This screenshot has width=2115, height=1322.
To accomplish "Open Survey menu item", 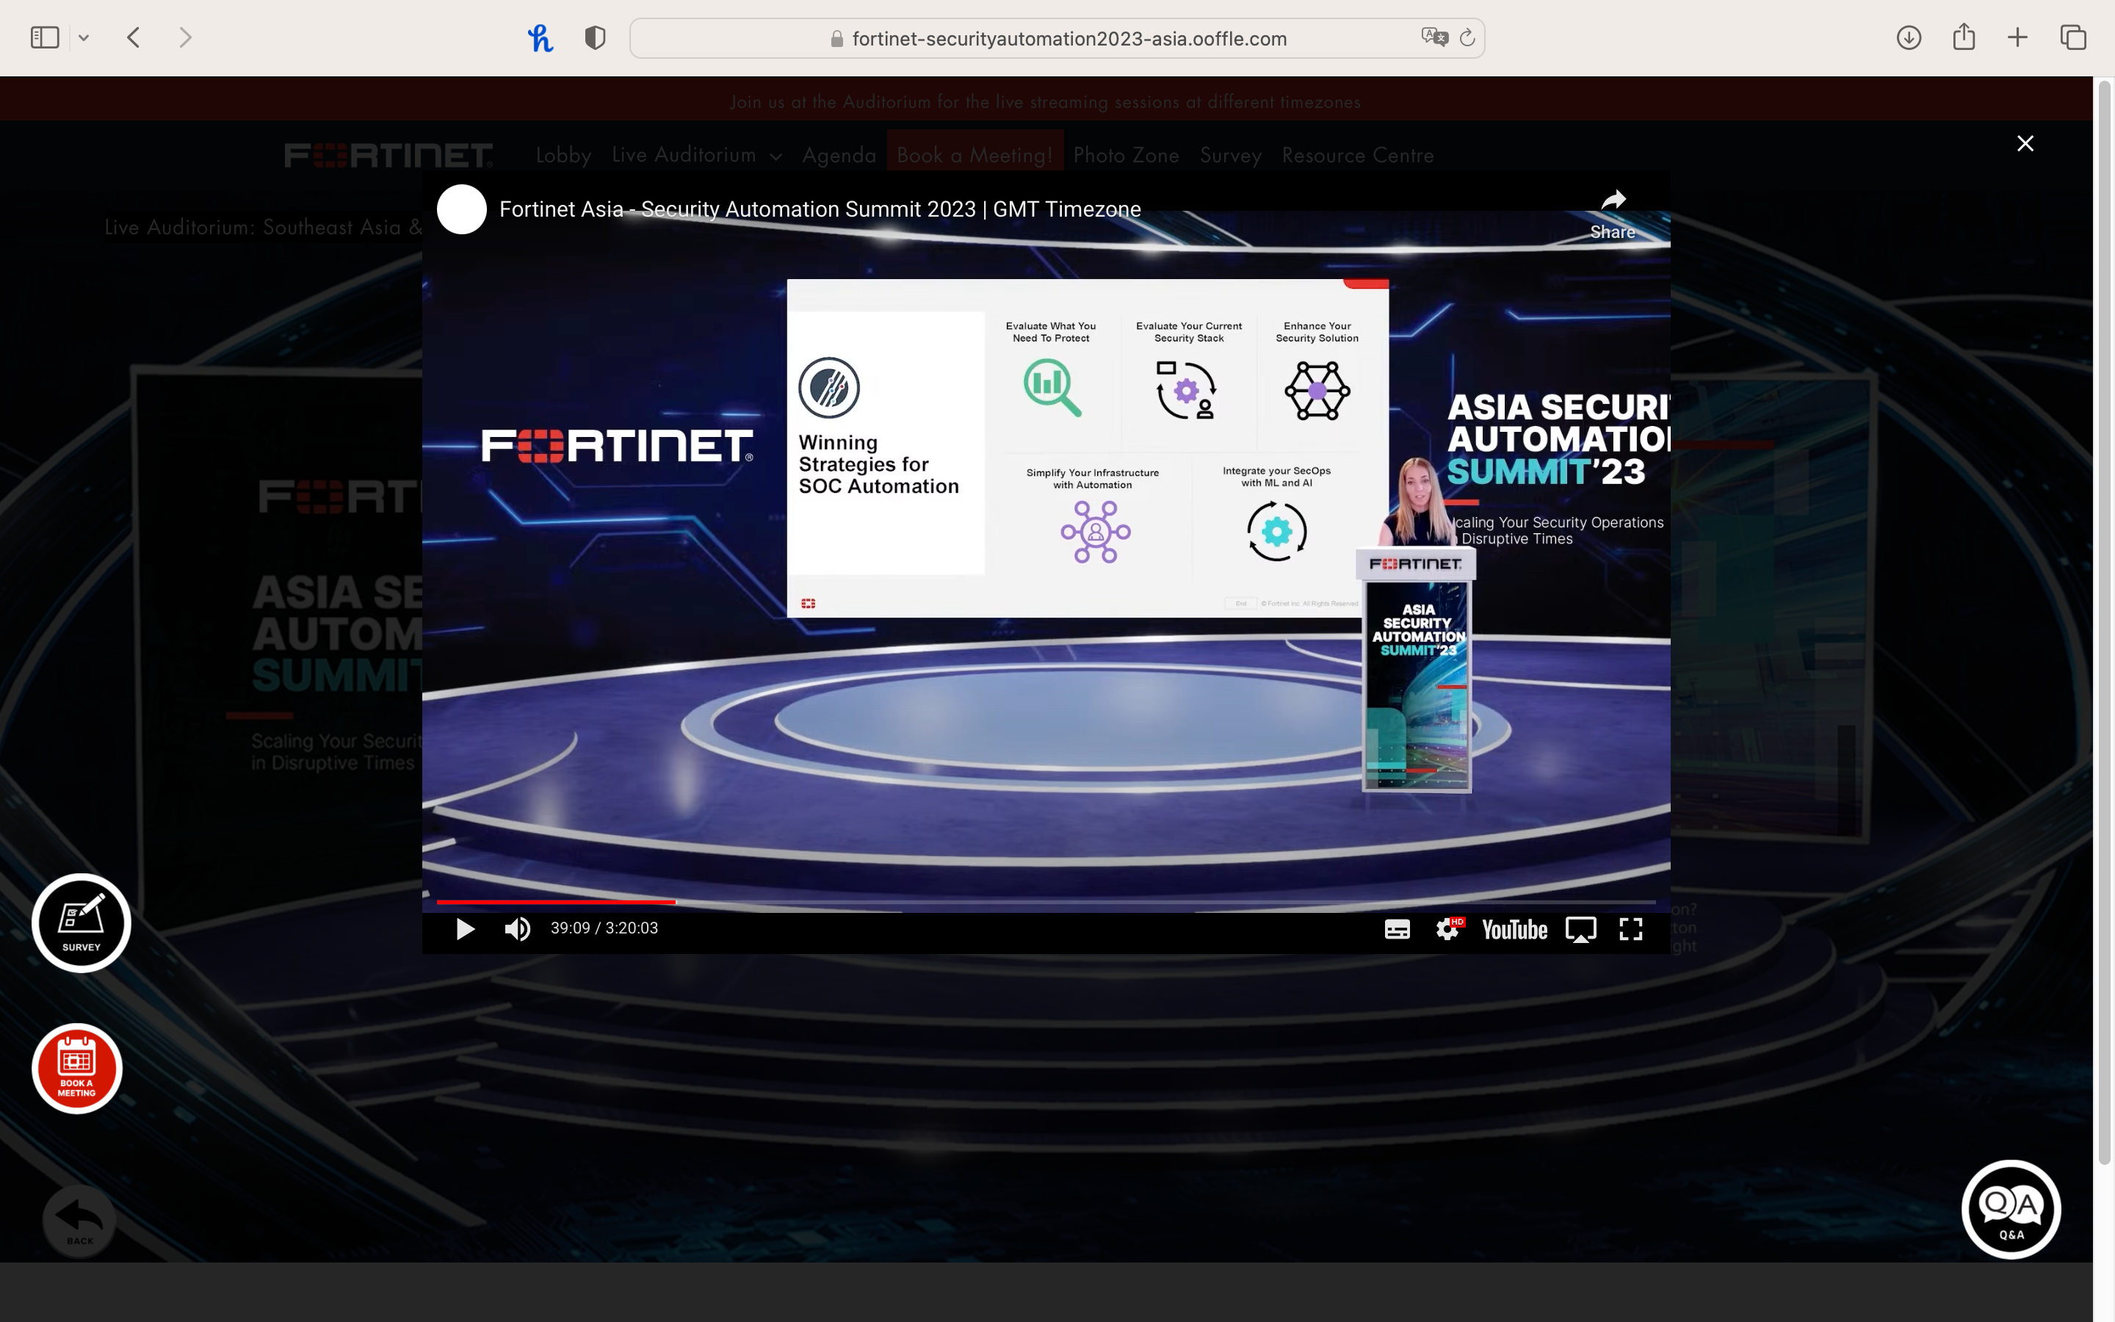I will tap(1231, 156).
